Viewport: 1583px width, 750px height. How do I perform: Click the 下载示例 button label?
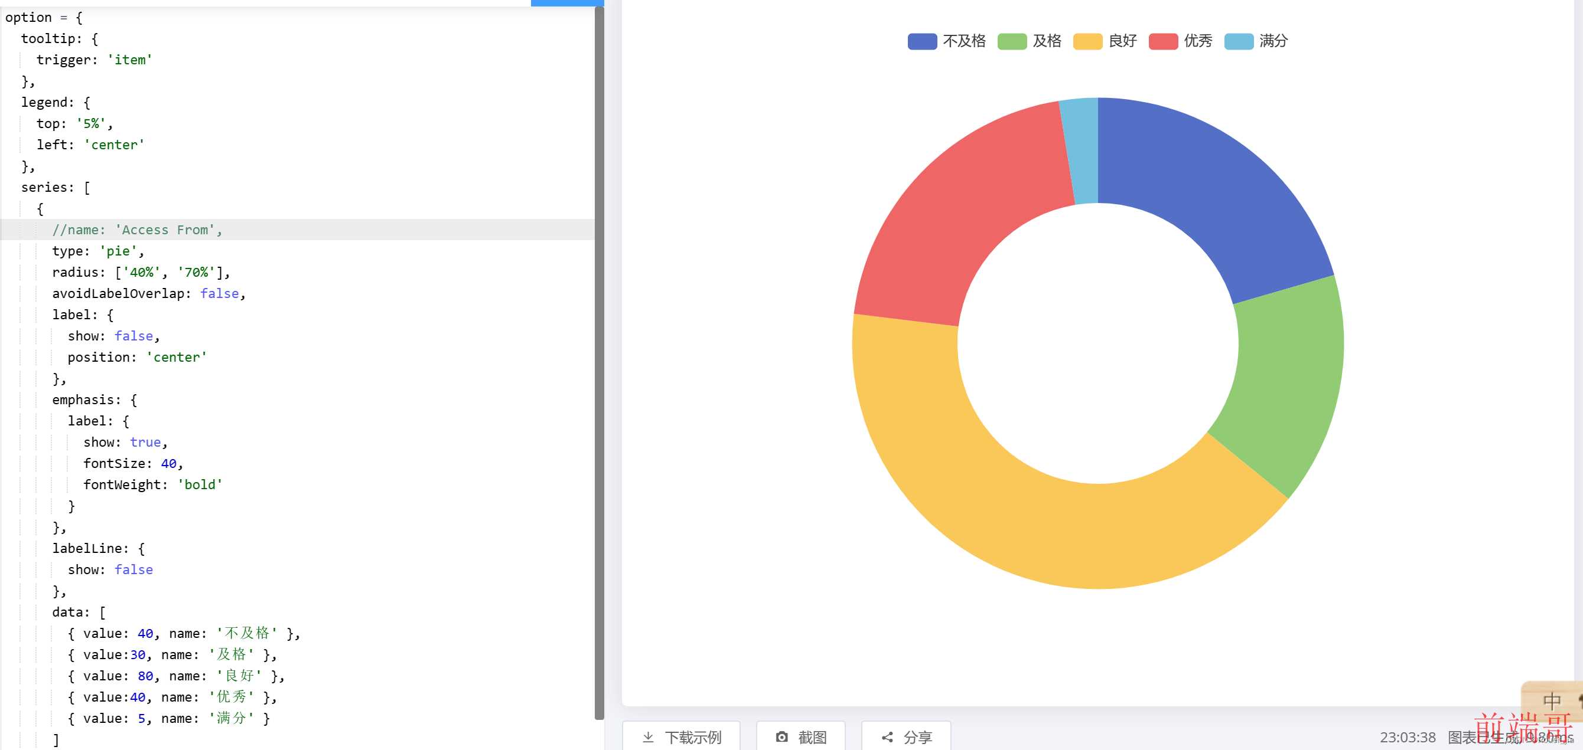[692, 737]
